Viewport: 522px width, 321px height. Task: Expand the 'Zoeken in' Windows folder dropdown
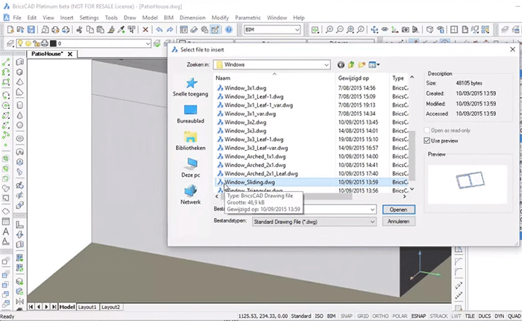(x=327, y=65)
